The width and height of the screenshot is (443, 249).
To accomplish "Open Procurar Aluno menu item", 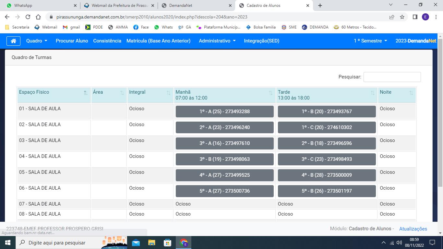I will (72, 41).
